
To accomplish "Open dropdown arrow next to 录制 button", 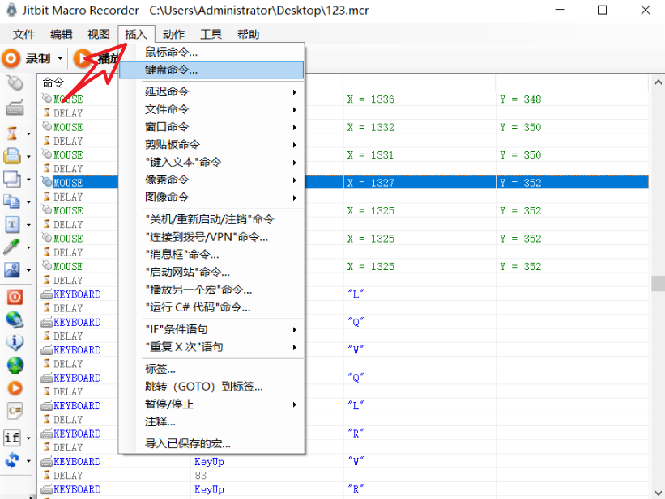I will pyautogui.click(x=60, y=59).
